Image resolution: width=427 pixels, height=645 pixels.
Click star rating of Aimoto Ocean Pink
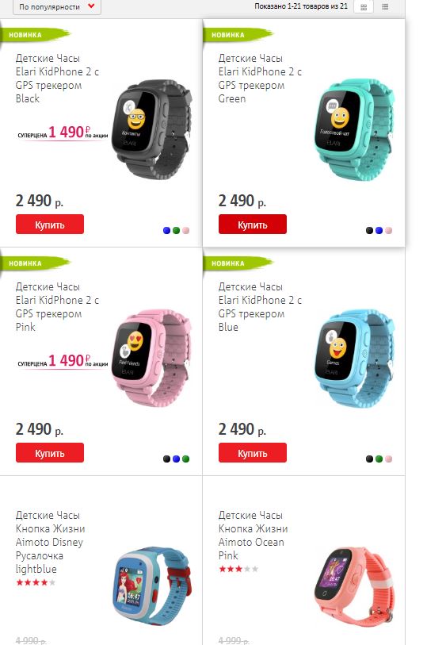click(238, 569)
